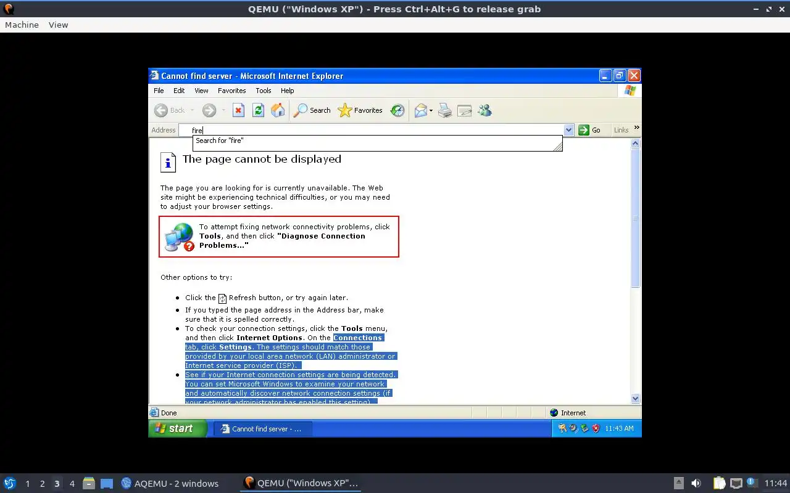This screenshot has width=790, height=493.
Task: Print page using printer icon
Action: coord(445,110)
